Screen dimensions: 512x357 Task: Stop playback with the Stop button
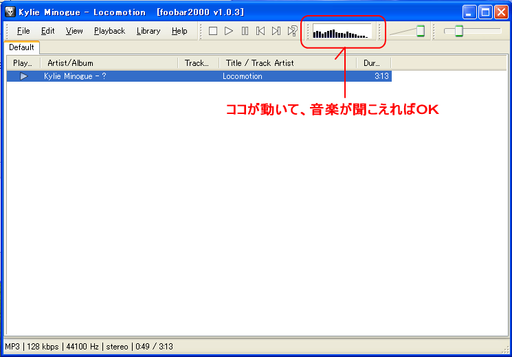point(213,31)
